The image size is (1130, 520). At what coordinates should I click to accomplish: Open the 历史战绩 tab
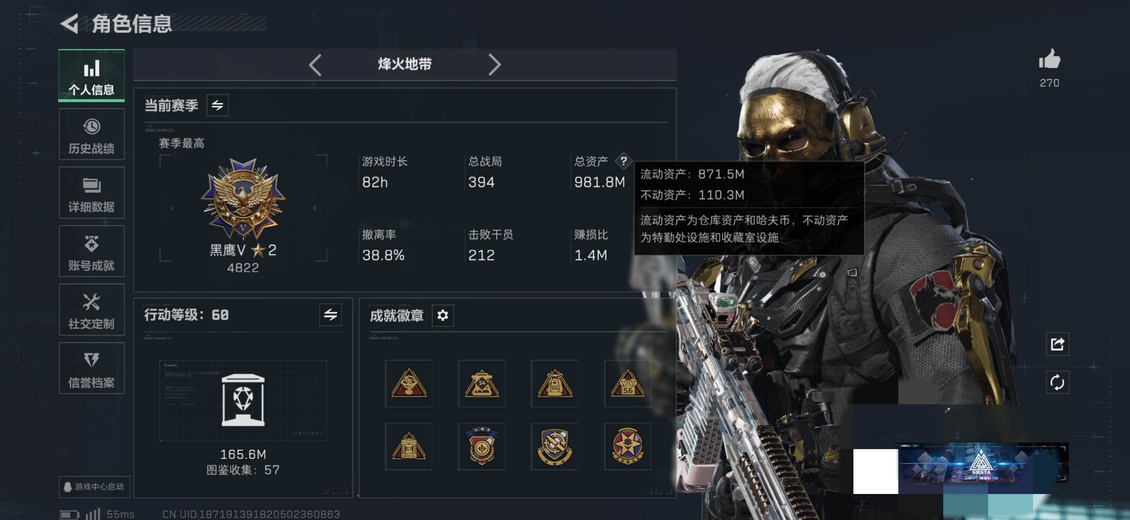coord(92,135)
